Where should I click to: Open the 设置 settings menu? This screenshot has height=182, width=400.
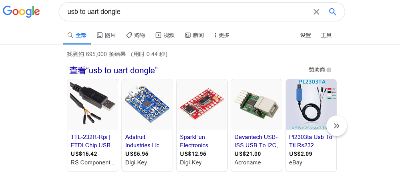pos(306,35)
